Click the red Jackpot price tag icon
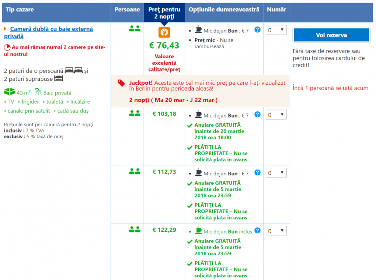 [121, 83]
